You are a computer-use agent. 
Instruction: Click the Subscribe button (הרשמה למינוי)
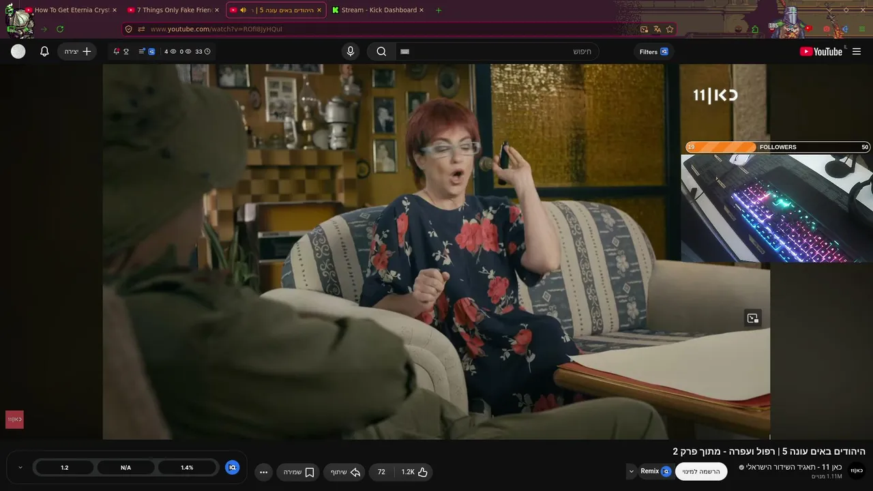click(701, 471)
